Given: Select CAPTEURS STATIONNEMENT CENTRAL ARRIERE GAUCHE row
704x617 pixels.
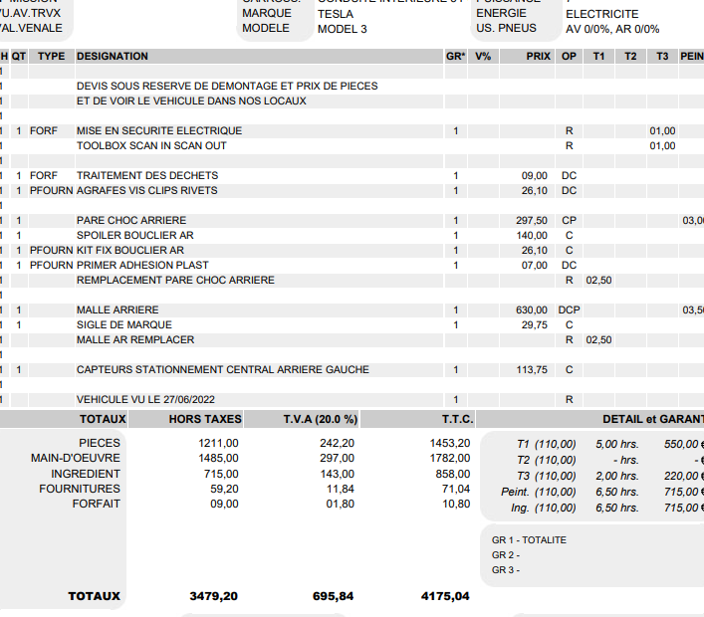Looking at the screenshot, I should 352,370.
